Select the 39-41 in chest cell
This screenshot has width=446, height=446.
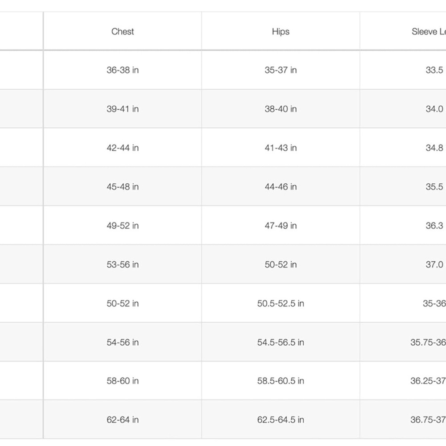click(123, 109)
